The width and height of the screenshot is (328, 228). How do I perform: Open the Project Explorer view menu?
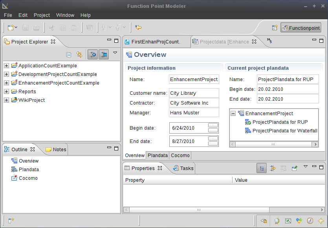115,53
